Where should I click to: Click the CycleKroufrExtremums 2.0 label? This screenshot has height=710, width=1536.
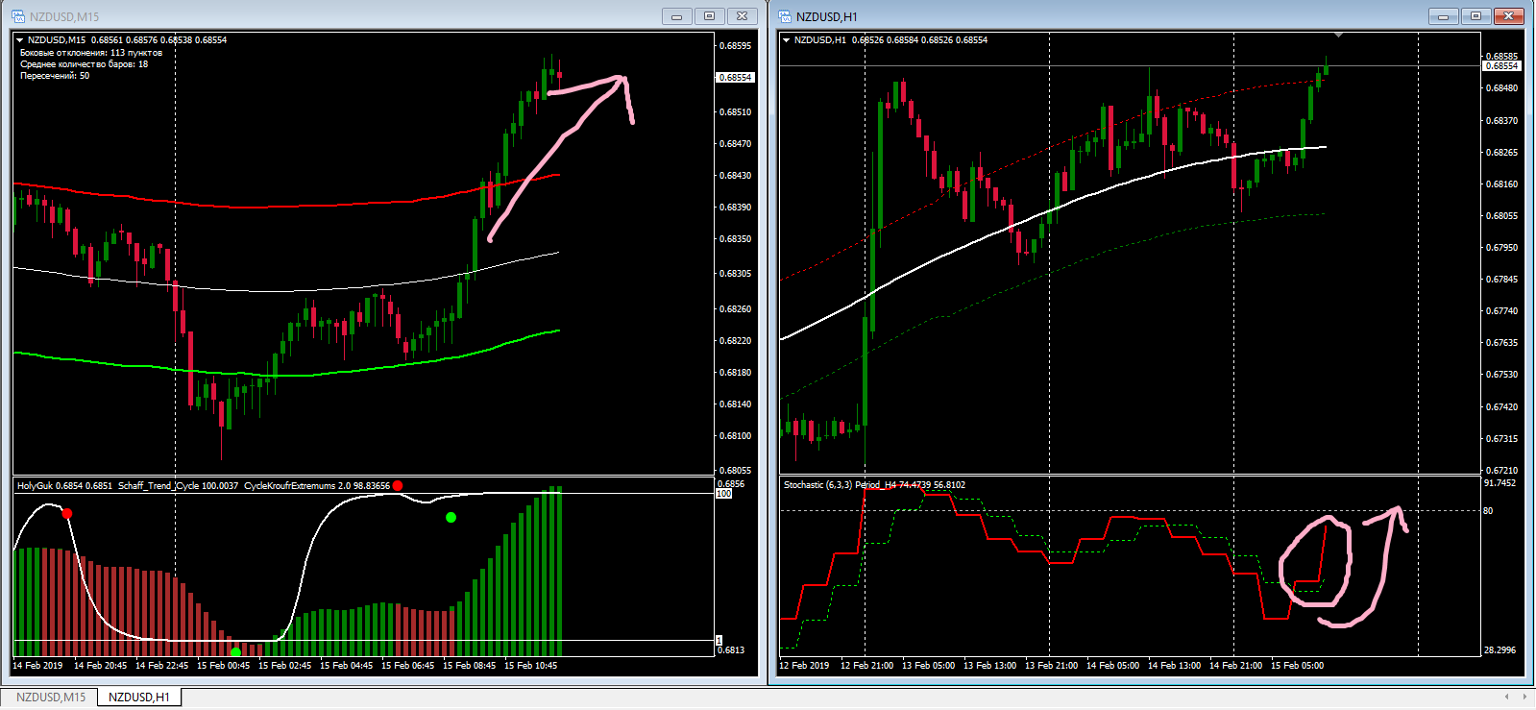pos(317,486)
